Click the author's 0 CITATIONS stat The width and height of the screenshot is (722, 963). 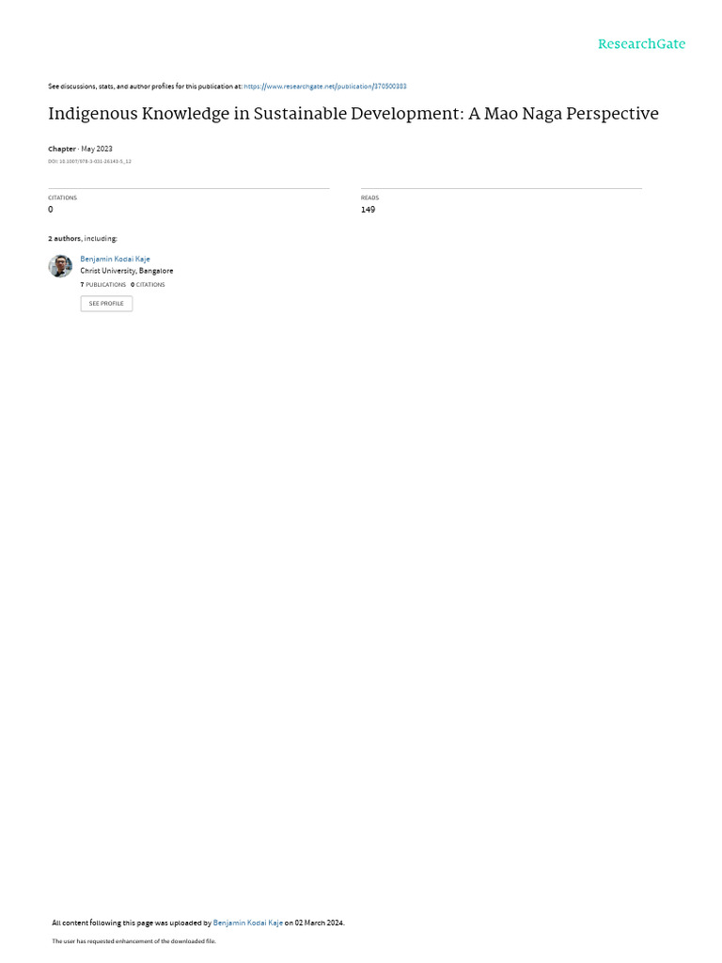click(x=148, y=285)
